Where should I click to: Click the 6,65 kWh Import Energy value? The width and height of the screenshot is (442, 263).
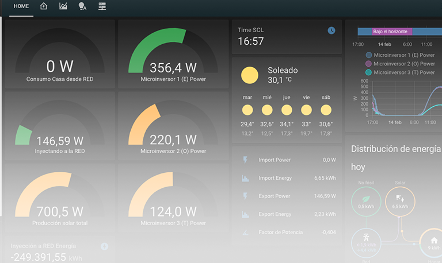[325, 178]
